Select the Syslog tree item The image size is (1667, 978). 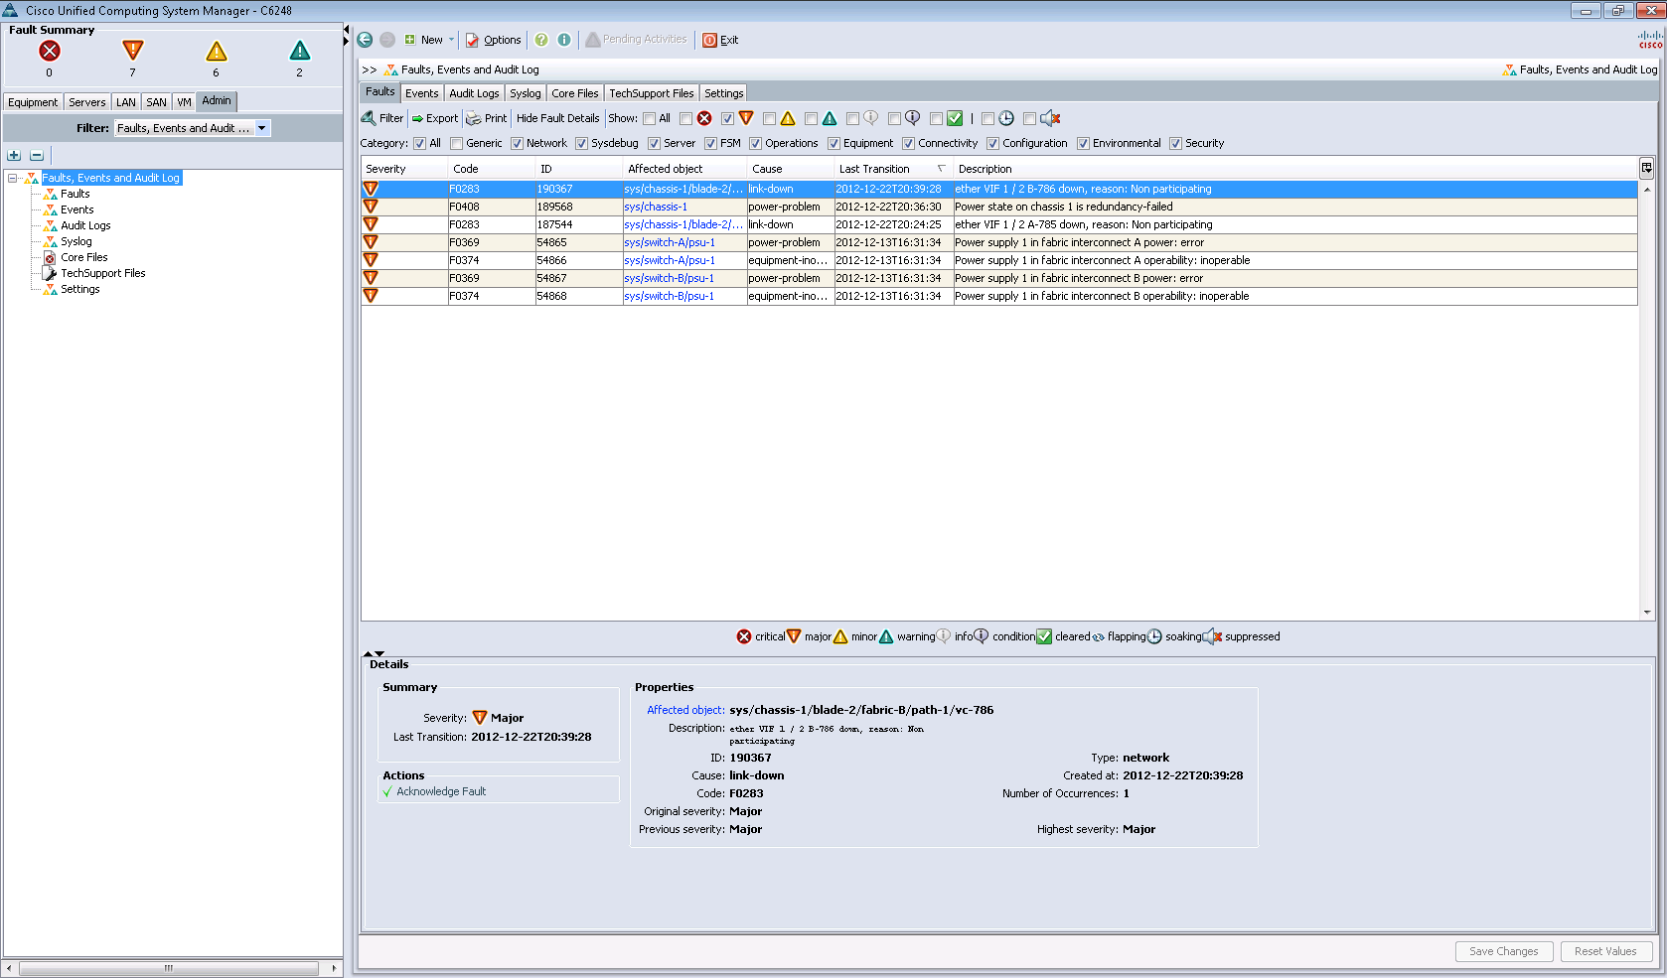pyautogui.click(x=76, y=241)
